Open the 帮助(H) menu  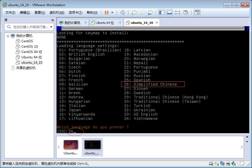(x=92, y=13)
